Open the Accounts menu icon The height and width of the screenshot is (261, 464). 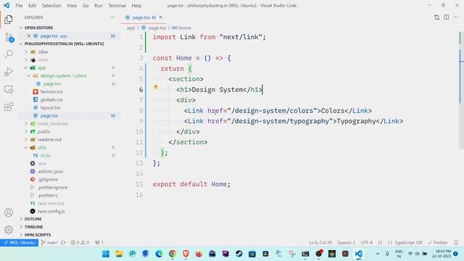[9, 212]
